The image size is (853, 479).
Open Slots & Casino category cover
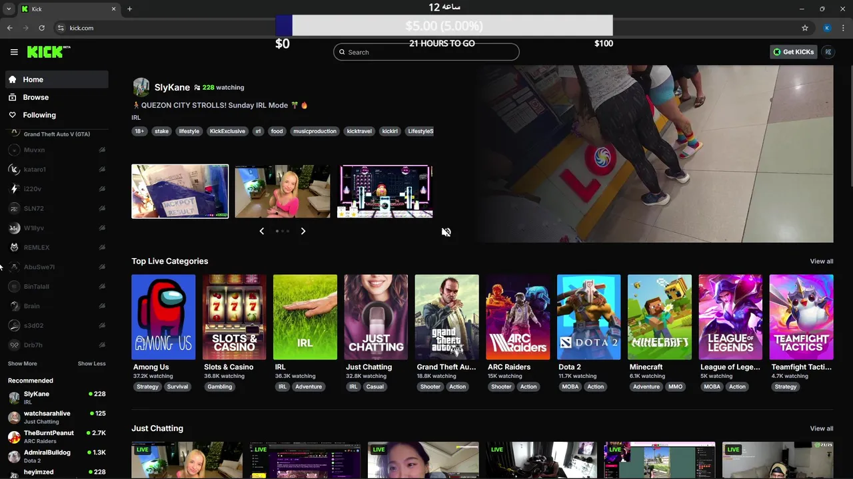[235, 317]
